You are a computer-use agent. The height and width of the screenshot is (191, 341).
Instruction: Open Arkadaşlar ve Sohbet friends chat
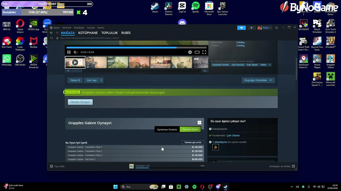pyautogui.click(x=282, y=166)
